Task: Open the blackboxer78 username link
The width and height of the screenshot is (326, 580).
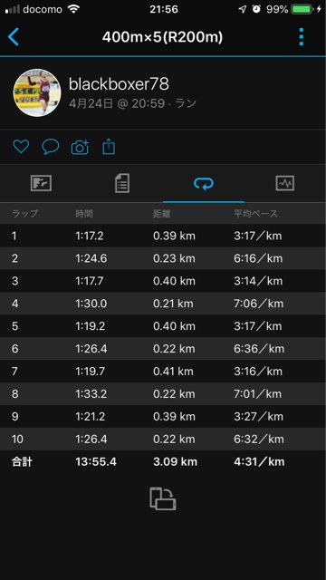Action: [119, 84]
